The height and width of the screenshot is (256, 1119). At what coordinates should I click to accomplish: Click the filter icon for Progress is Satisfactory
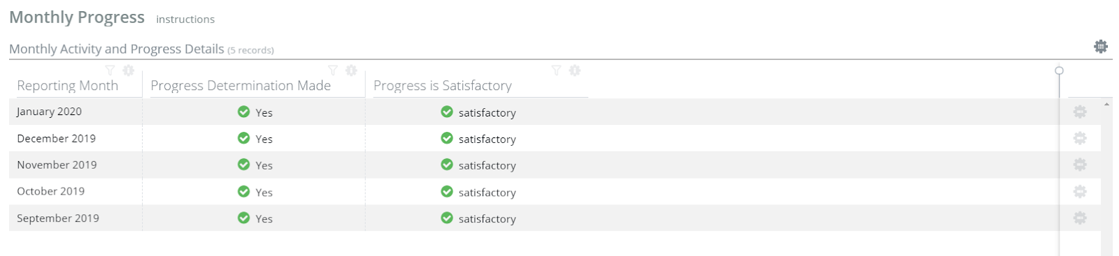click(x=556, y=70)
